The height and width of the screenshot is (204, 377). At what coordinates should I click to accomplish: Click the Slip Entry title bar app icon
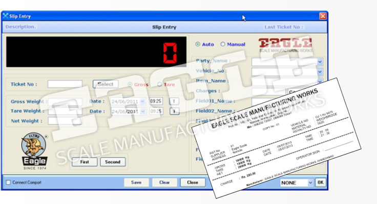pos(5,16)
